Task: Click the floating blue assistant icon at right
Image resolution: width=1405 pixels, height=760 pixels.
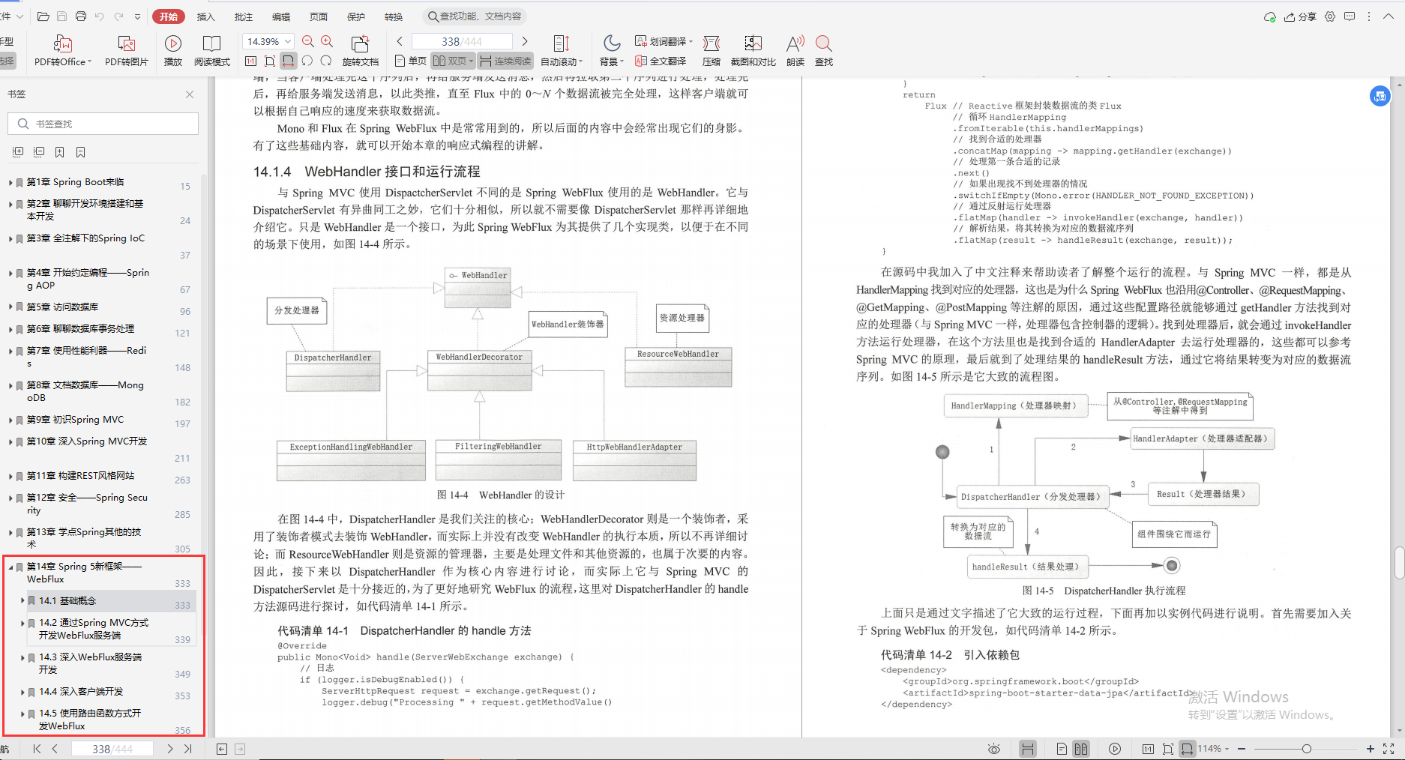Action: 1380,96
